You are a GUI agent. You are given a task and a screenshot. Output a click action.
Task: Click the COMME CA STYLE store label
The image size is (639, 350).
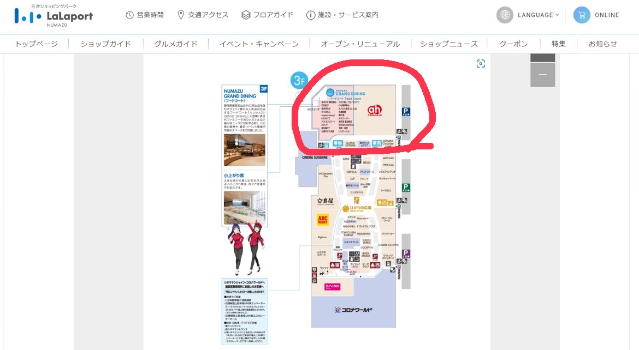(x=388, y=245)
